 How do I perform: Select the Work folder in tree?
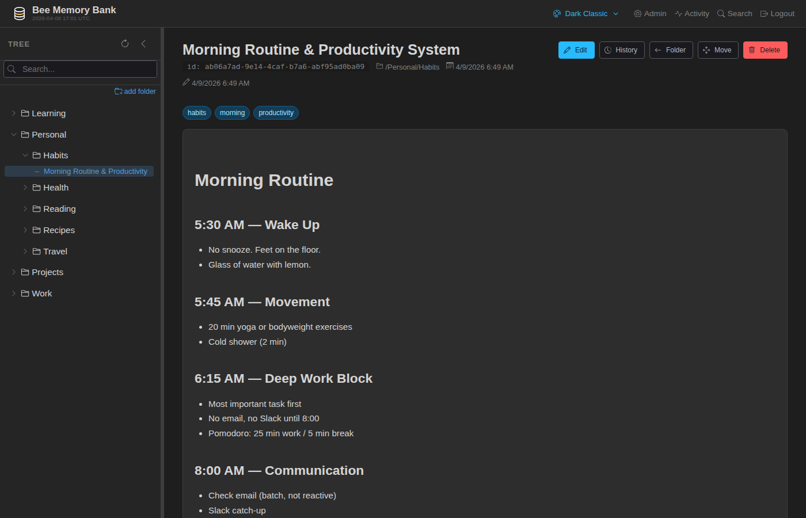pyautogui.click(x=36, y=294)
